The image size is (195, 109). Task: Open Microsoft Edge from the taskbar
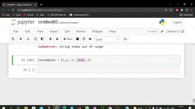coord(64,108)
